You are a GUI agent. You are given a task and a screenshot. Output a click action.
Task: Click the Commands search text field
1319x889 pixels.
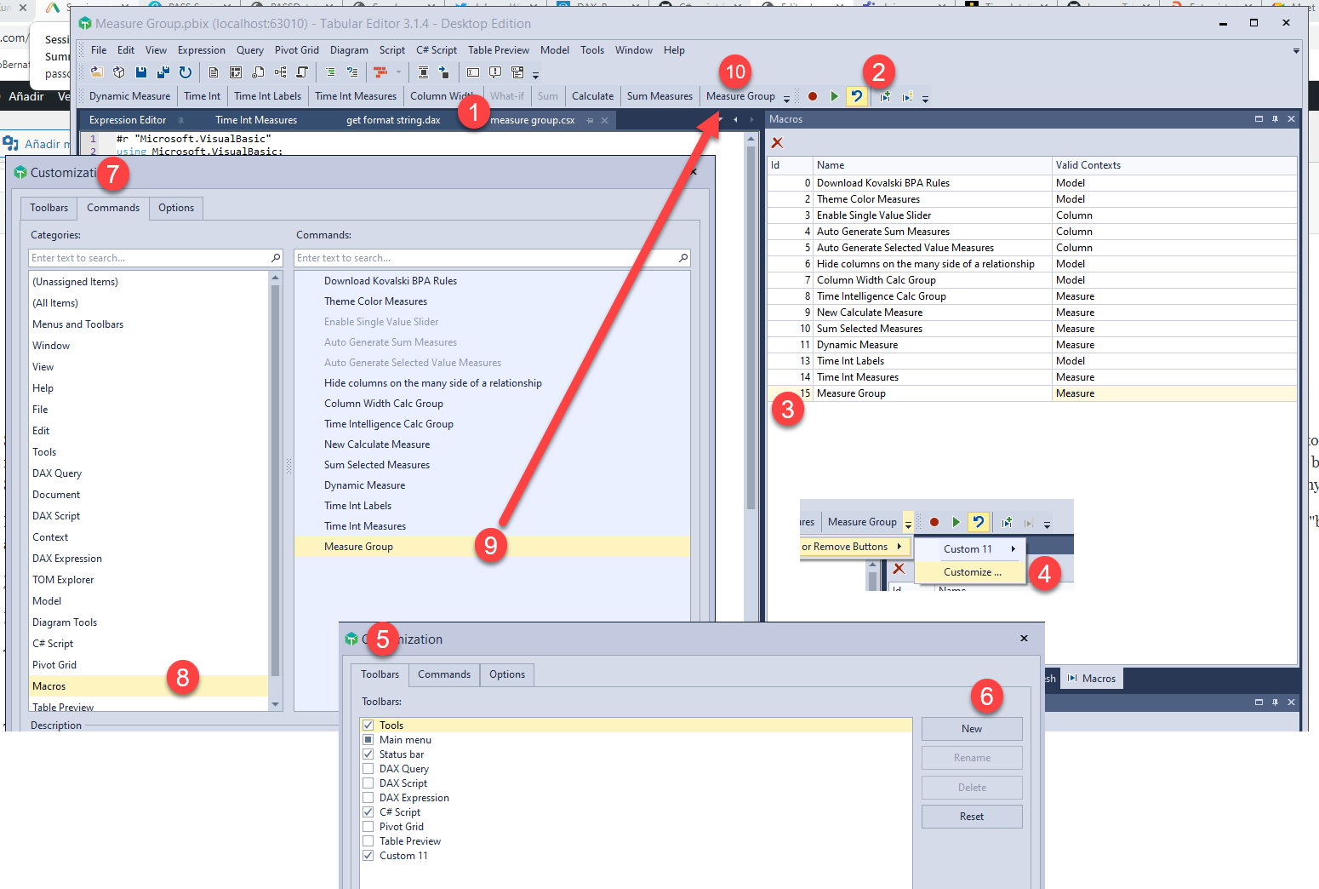tap(485, 258)
